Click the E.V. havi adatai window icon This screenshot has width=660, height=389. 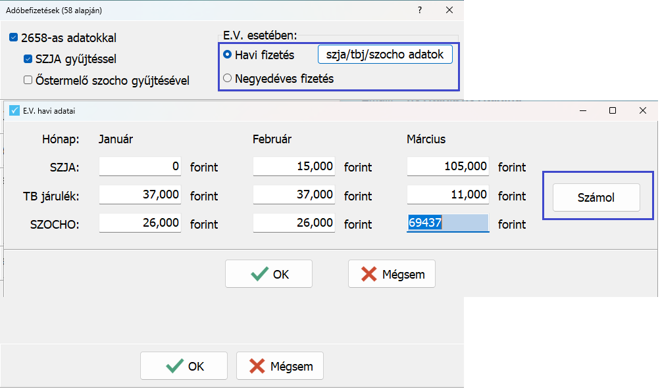pos(14,111)
